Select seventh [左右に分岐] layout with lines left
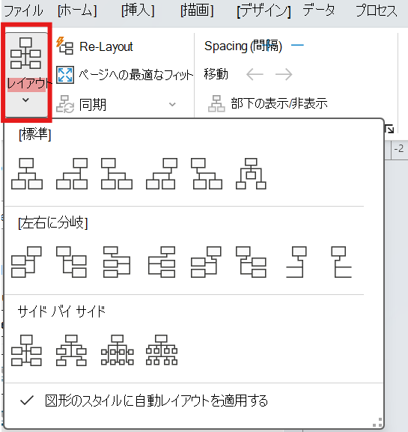 [x=296, y=262]
